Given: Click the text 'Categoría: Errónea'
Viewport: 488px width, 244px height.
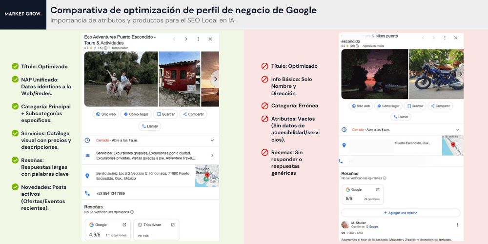Looking at the screenshot, I should coord(295,106).
